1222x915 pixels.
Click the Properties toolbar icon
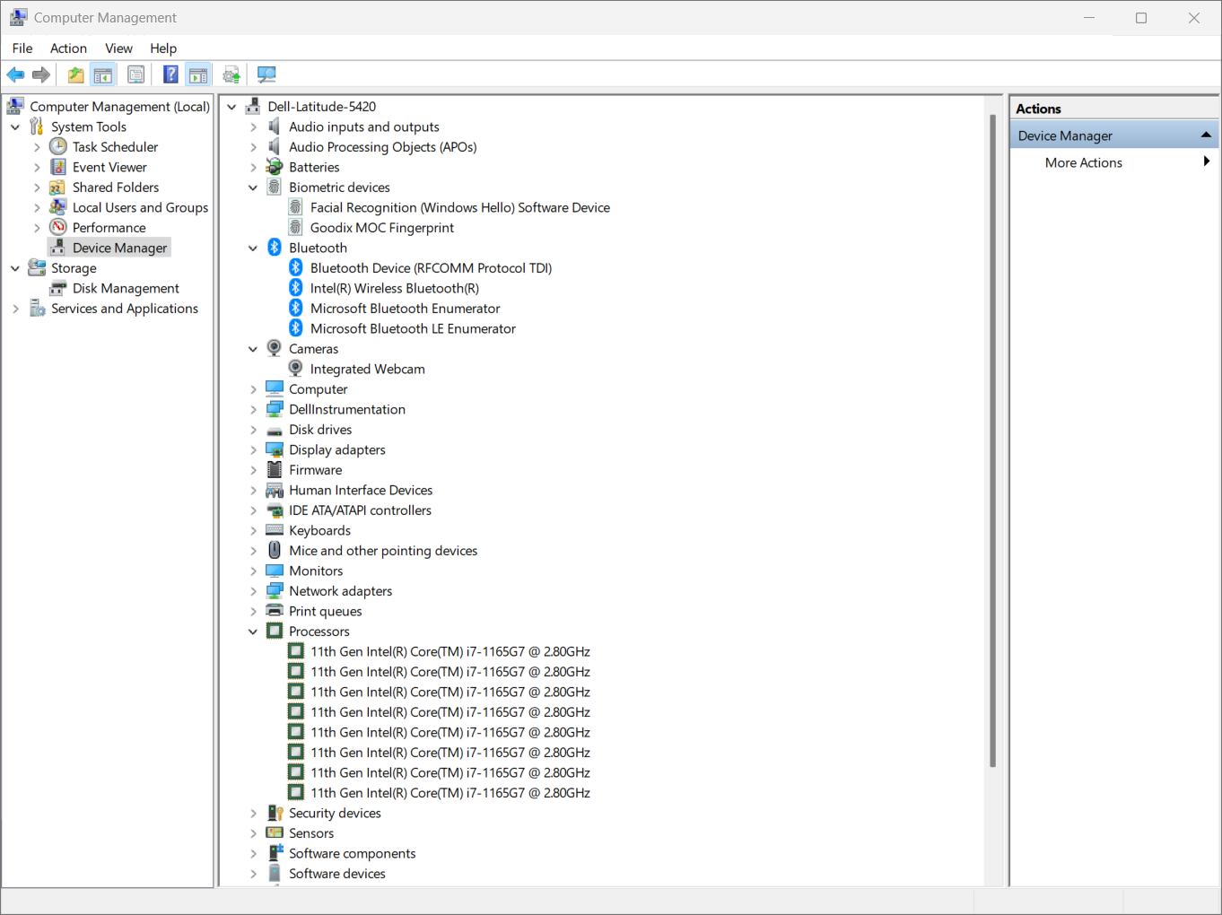135,74
